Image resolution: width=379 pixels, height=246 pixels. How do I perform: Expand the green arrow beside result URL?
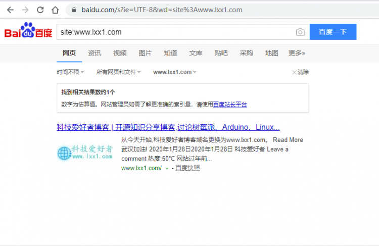coord(167,168)
